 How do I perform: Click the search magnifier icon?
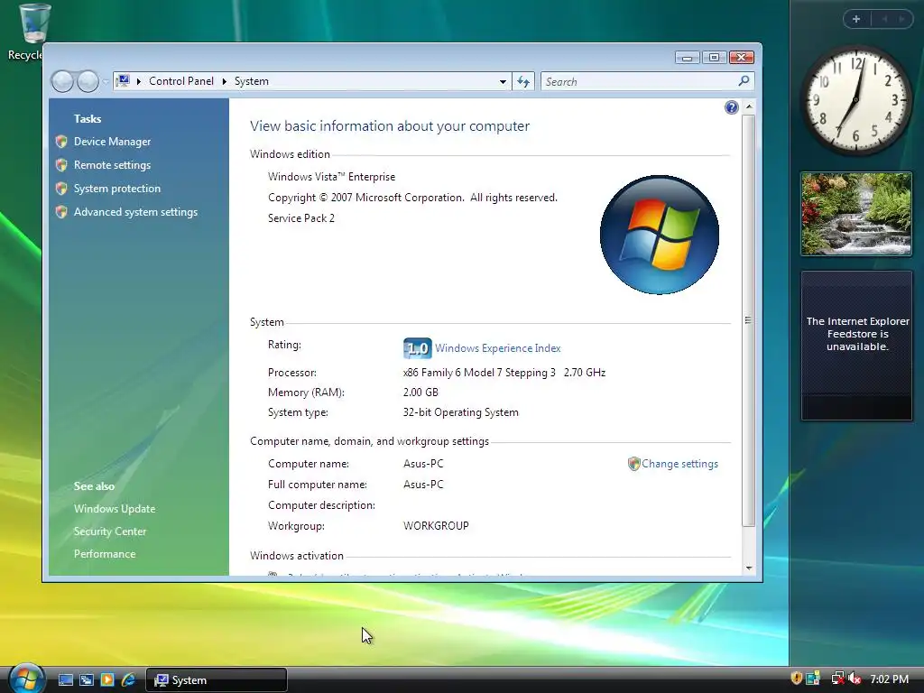coord(744,80)
